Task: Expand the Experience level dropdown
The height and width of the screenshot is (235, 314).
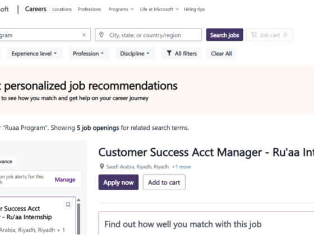Action: pyautogui.click(x=35, y=54)
